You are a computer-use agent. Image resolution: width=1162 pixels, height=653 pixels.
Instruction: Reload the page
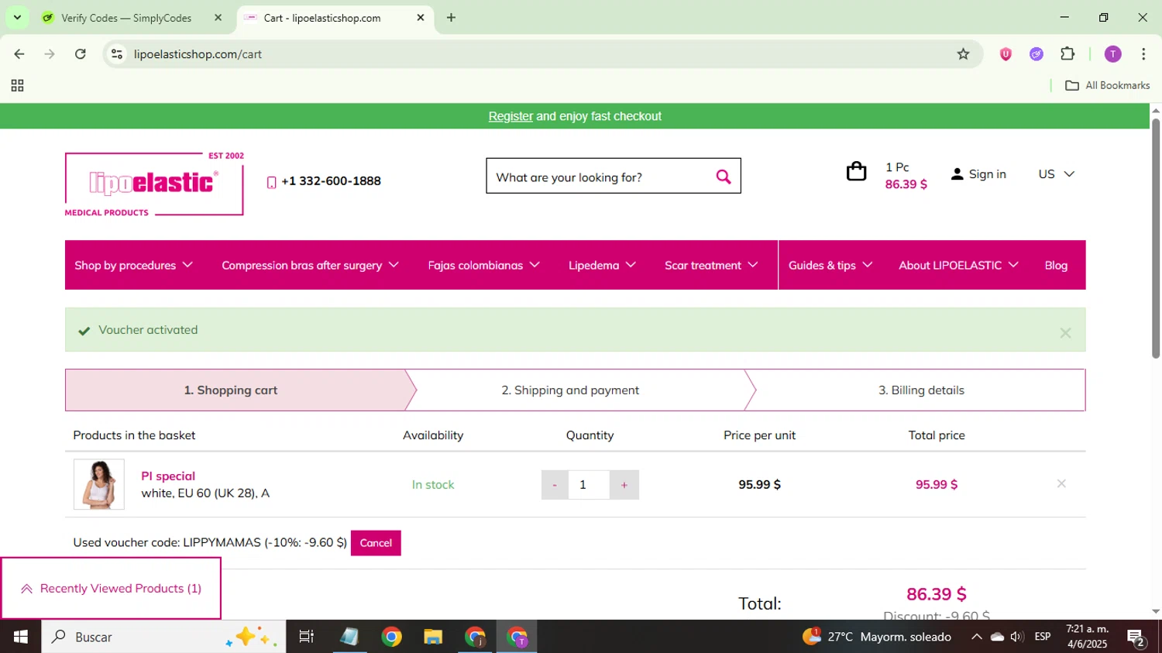pyautogui.click(x=81, y=54)
